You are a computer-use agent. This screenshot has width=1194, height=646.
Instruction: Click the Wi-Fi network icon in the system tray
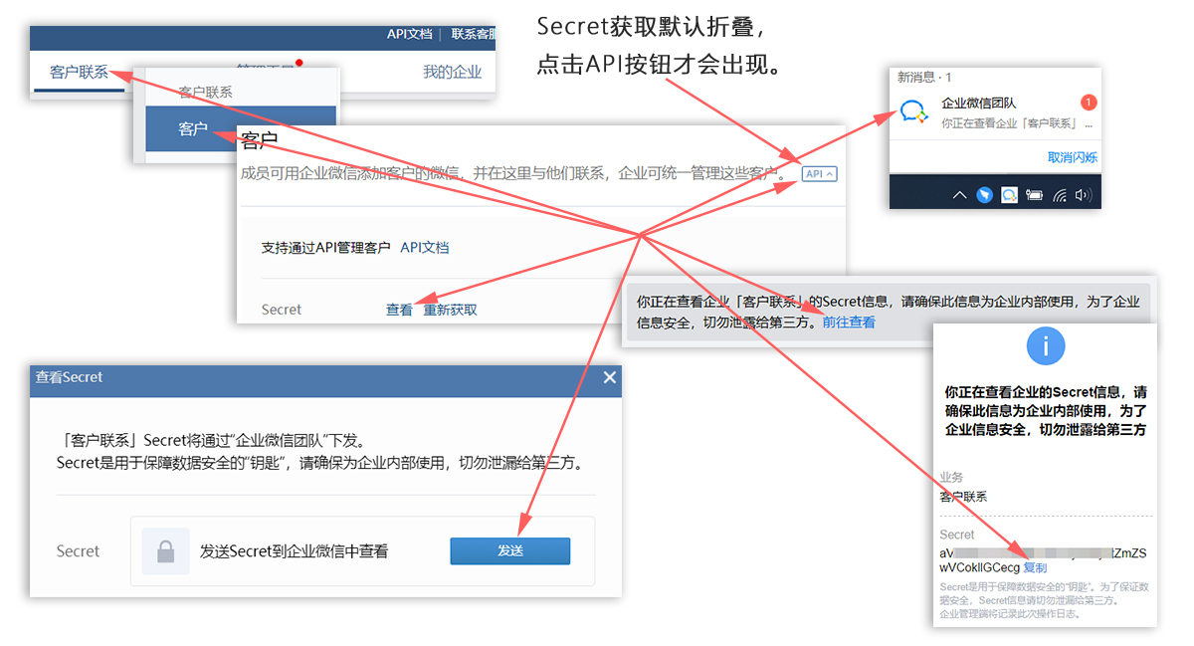point(1061,195)
